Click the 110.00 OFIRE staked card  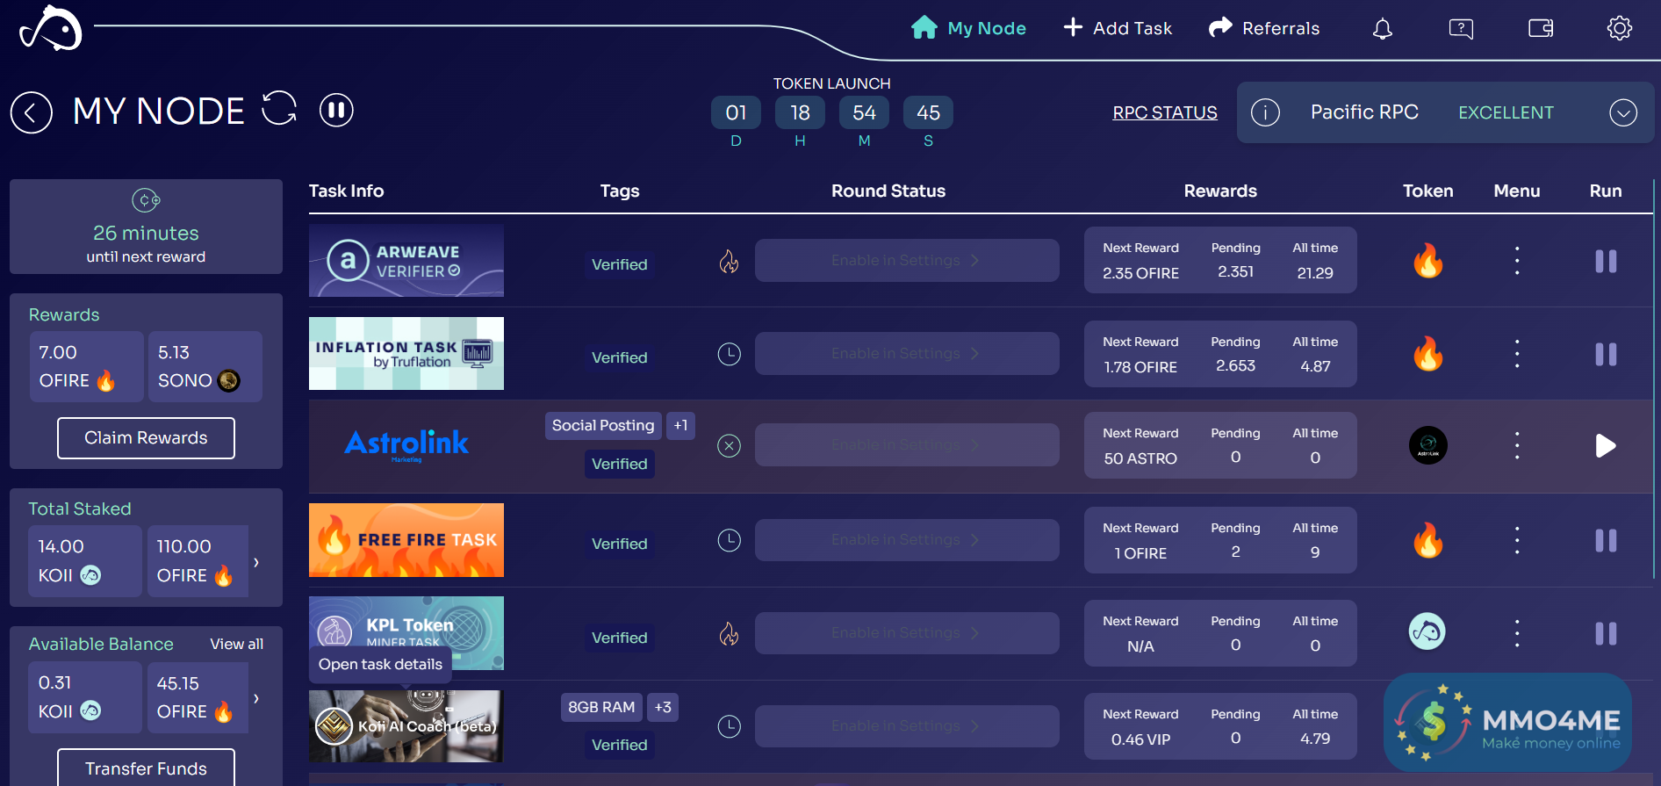(198, 561)
